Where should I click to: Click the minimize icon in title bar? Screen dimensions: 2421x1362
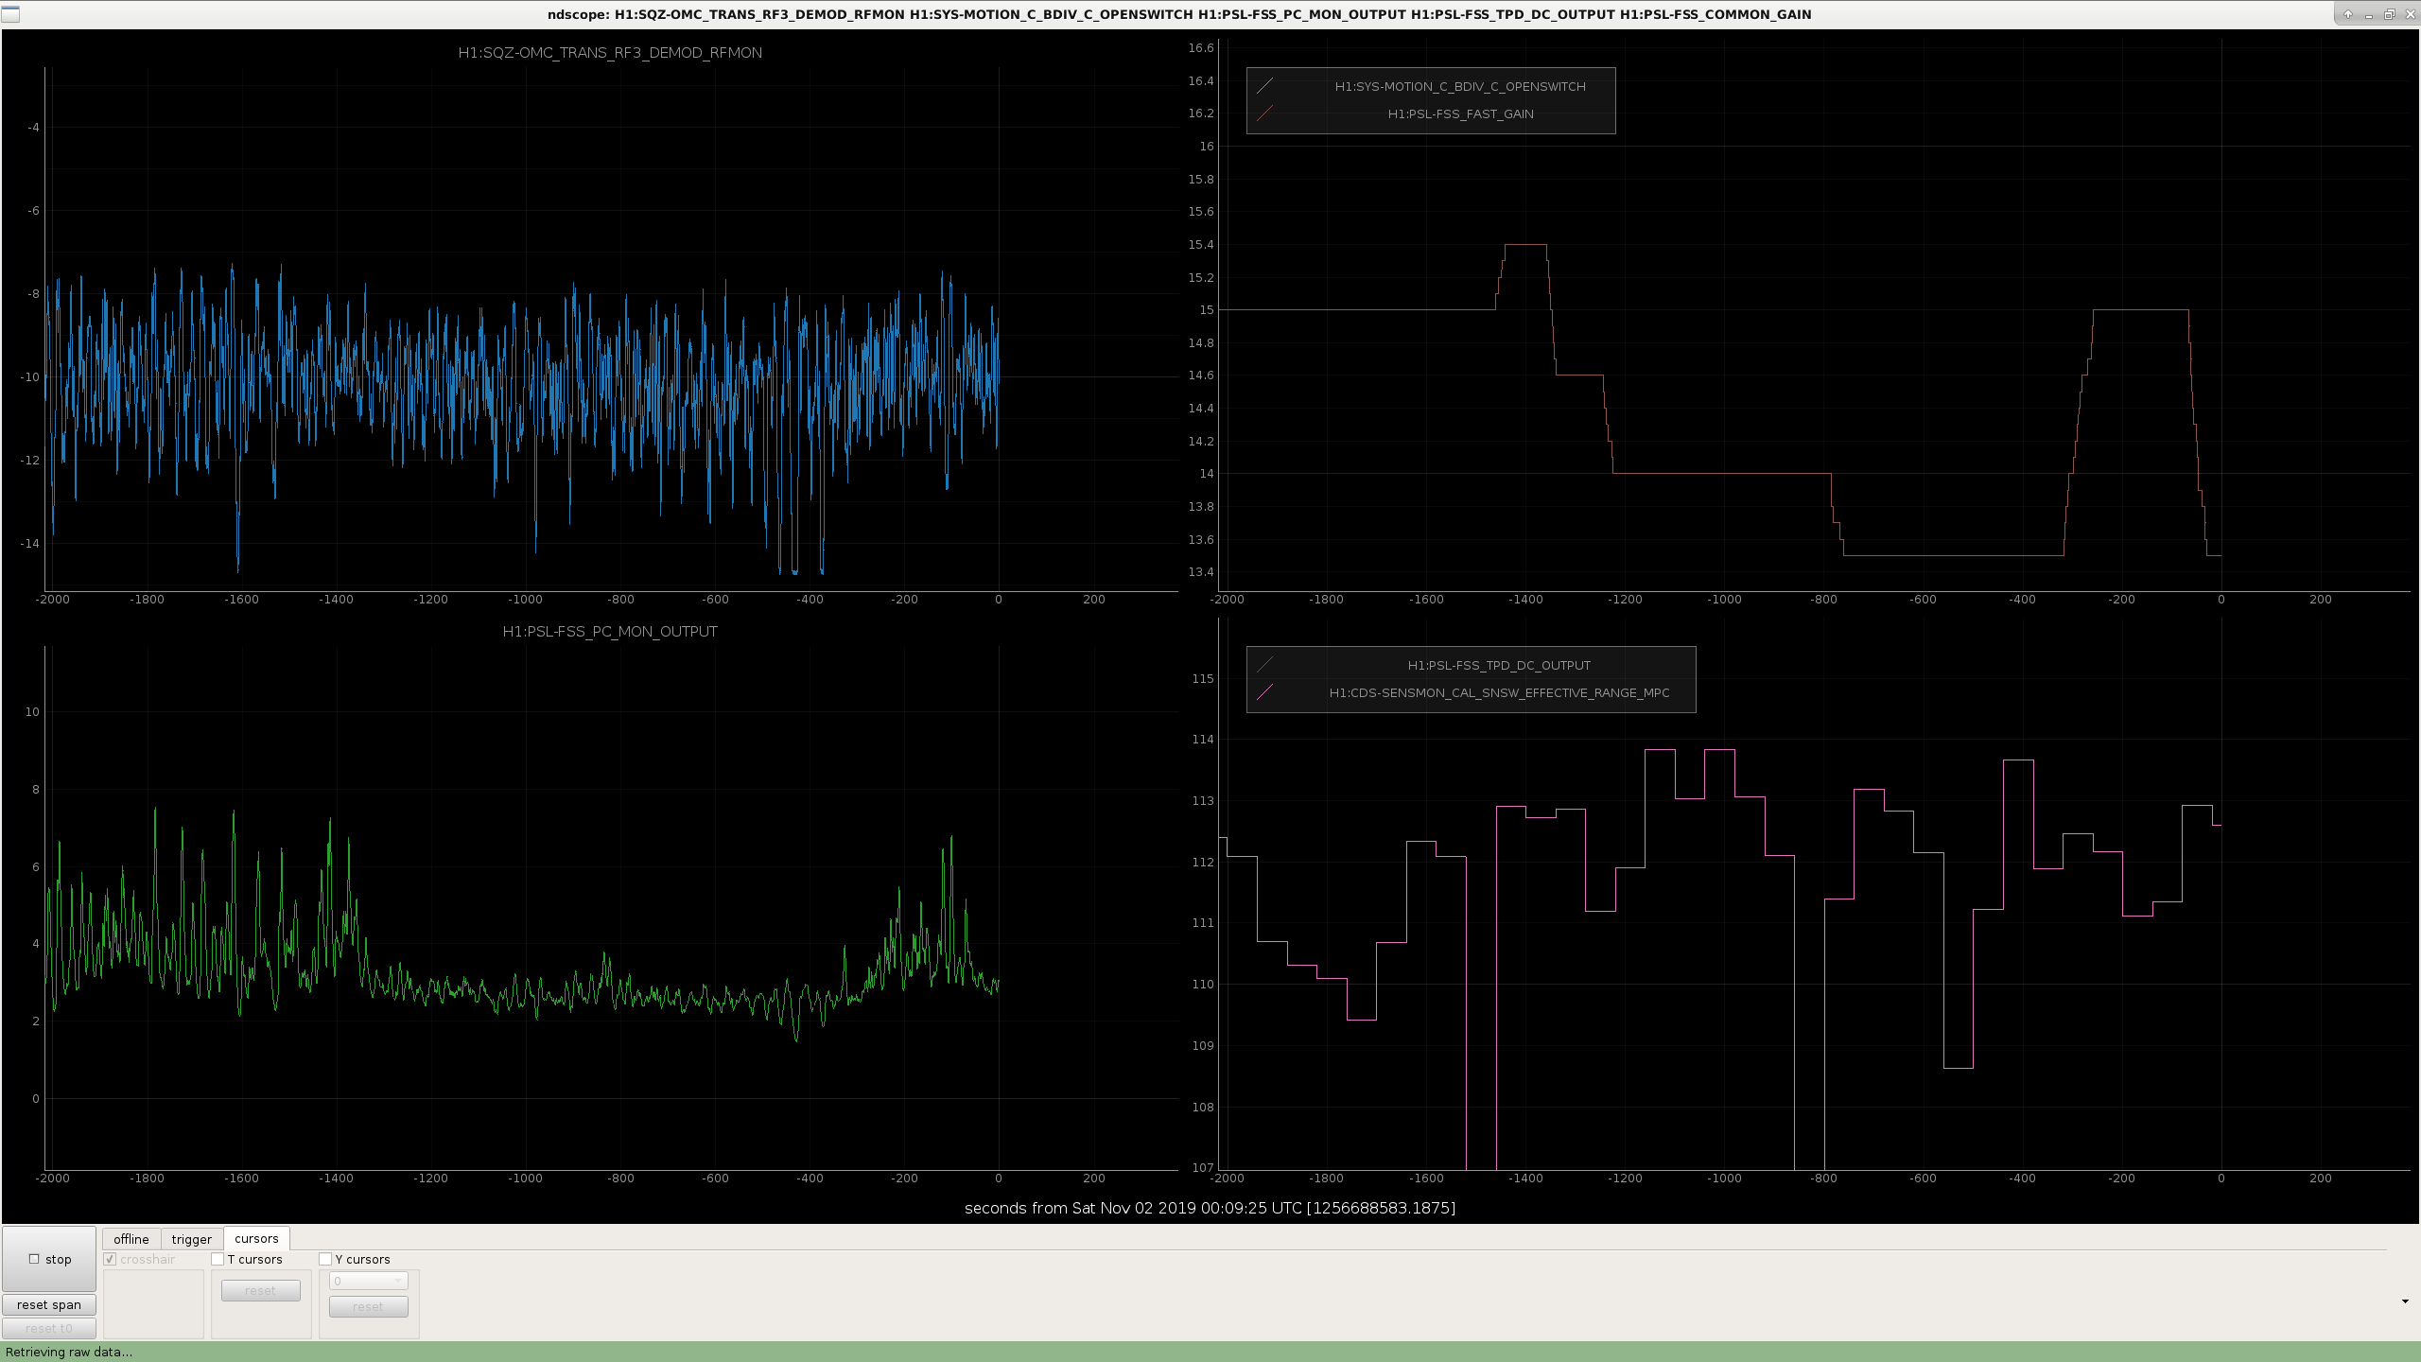coord(2369,14)
